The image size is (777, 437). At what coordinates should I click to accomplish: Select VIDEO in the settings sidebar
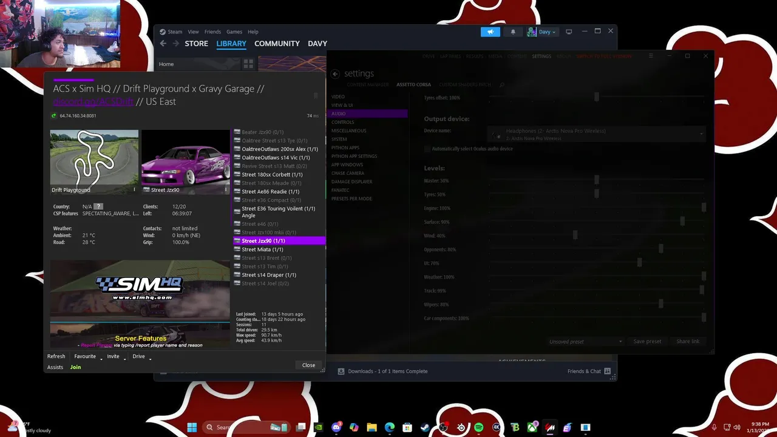point(338,97)
